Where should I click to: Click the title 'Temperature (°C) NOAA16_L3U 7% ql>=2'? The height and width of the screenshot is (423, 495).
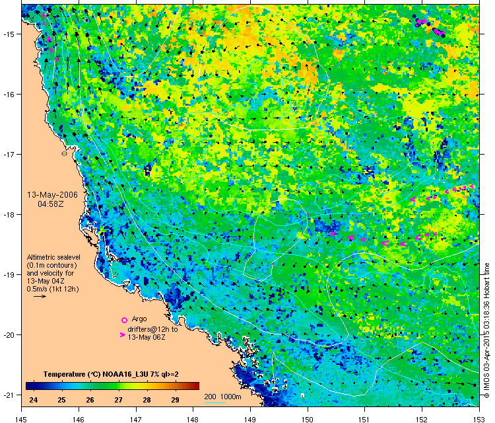coord(111,374)
